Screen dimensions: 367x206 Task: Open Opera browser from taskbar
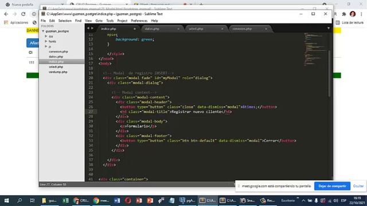click(x=128, y=200)
